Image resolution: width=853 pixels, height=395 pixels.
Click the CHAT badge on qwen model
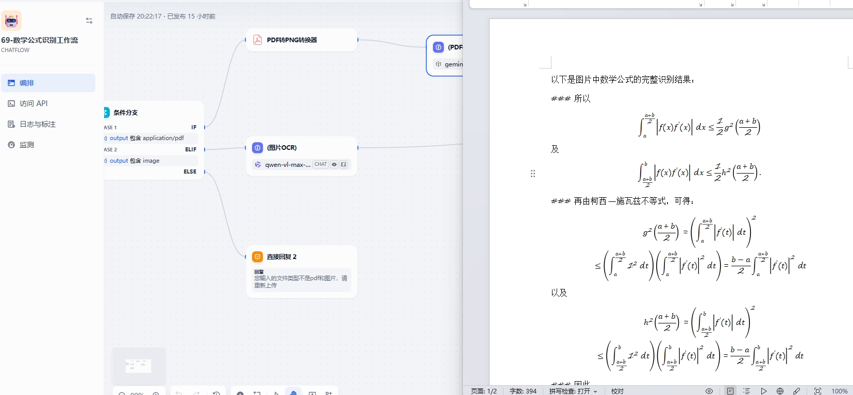pyautogui.click(x=321, y=164)
